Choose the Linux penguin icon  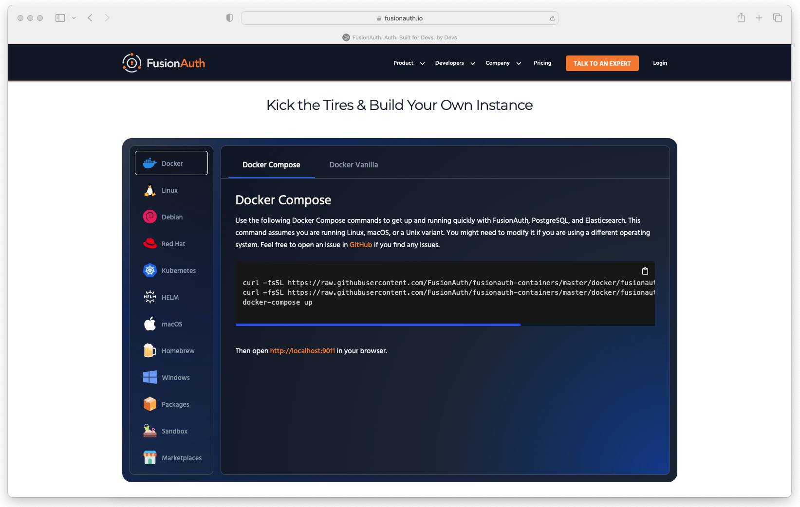coord(149,190)
